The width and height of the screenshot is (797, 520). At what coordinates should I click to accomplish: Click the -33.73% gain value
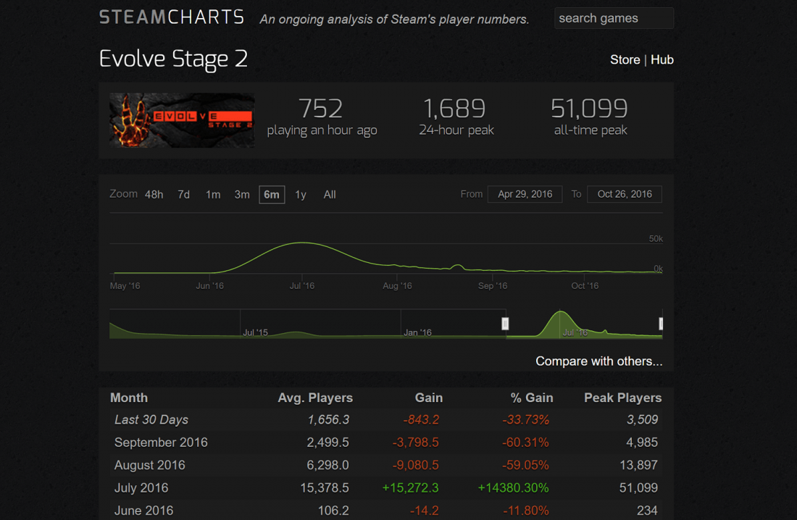(525, 420)
